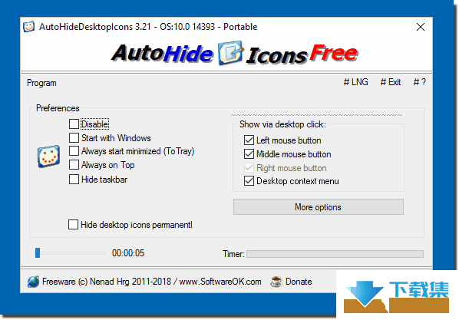Click the coffee cup Donate icon
This screenshot has height=320, width=459.
276,282
